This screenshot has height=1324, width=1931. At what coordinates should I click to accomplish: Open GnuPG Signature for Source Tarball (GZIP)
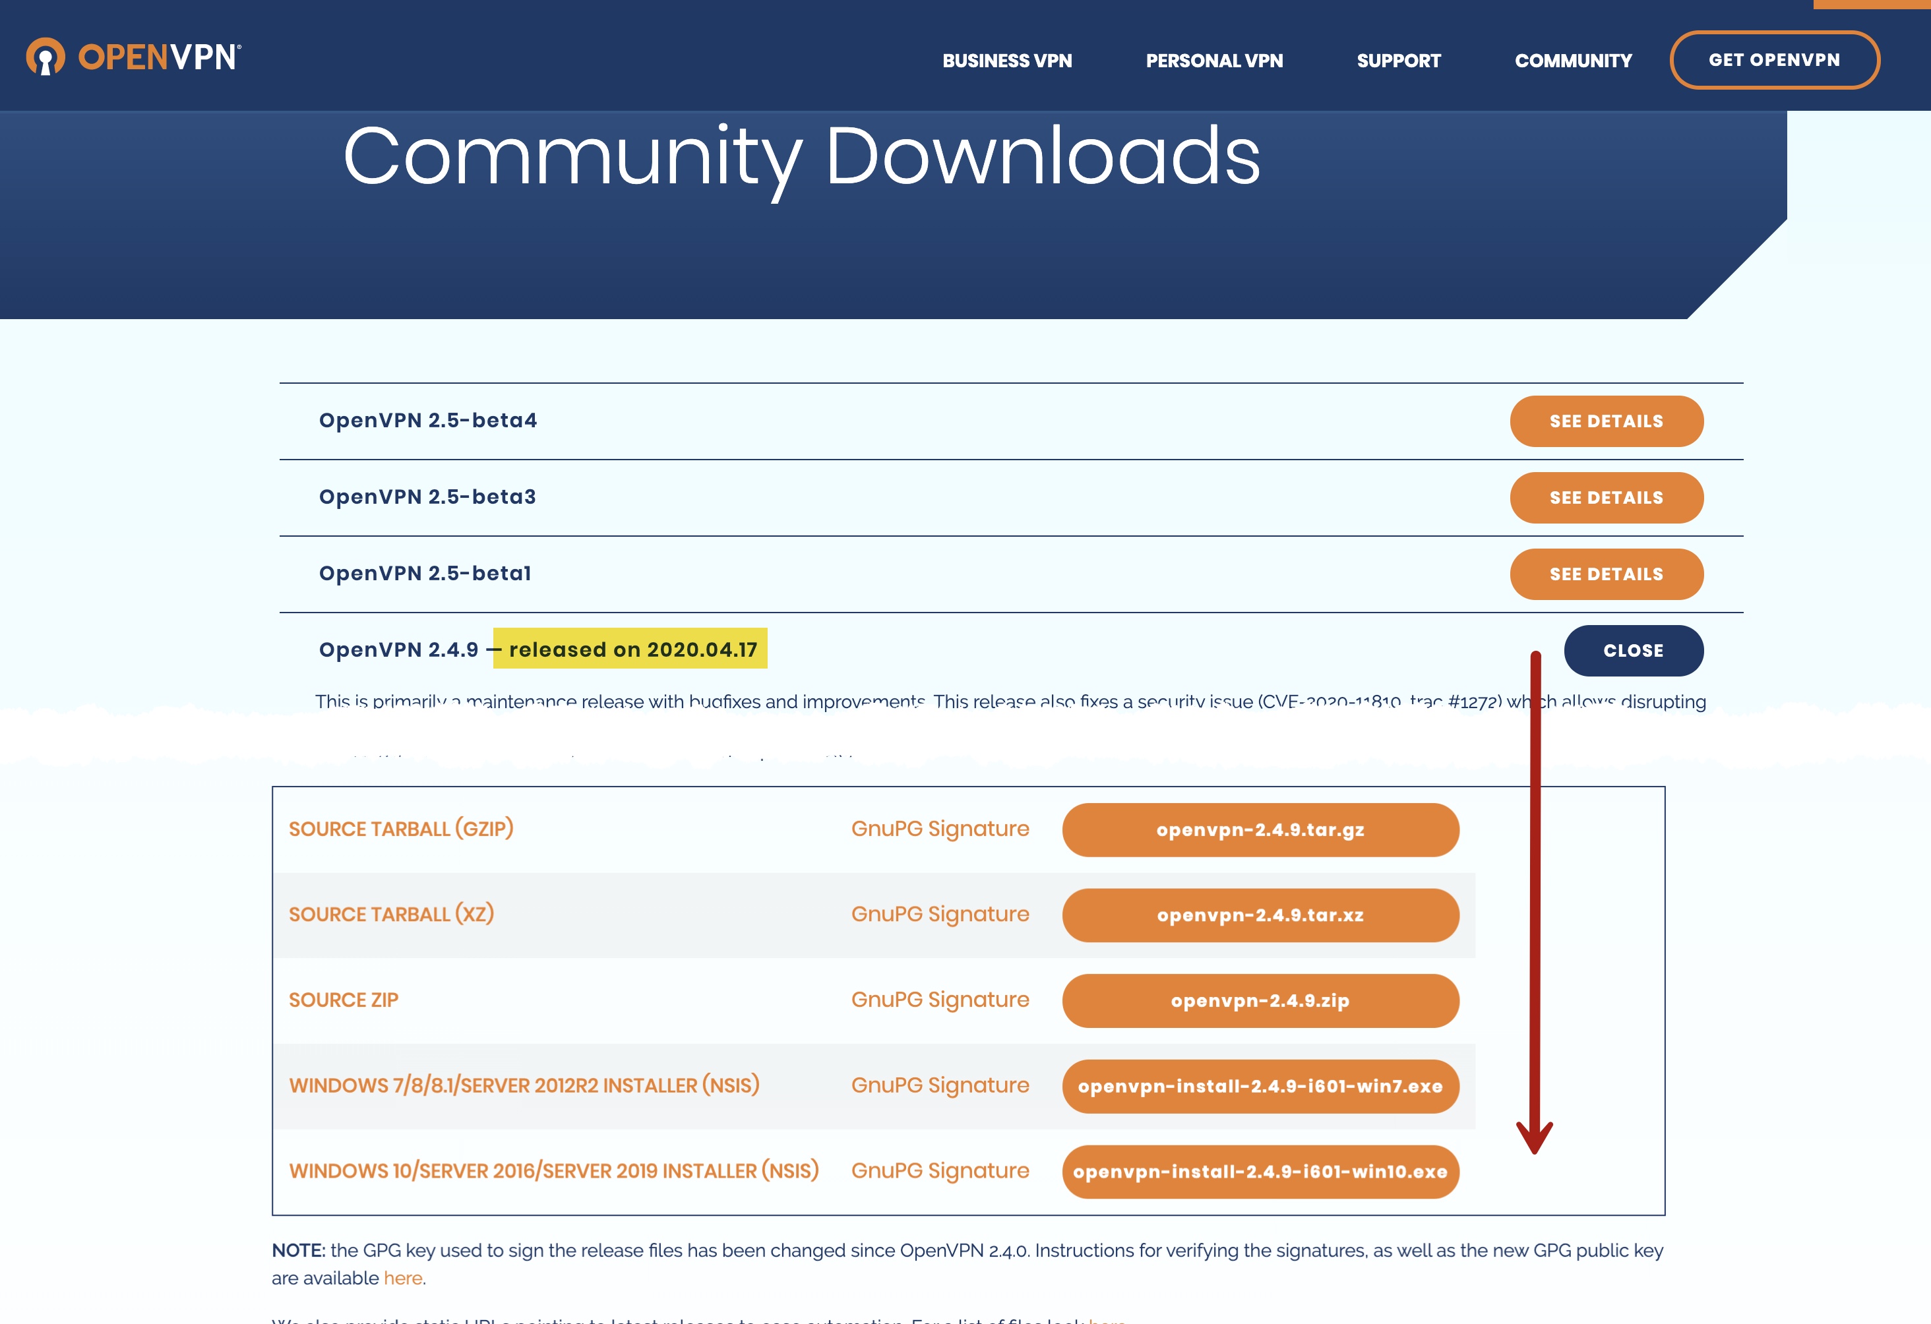(940, 829)
